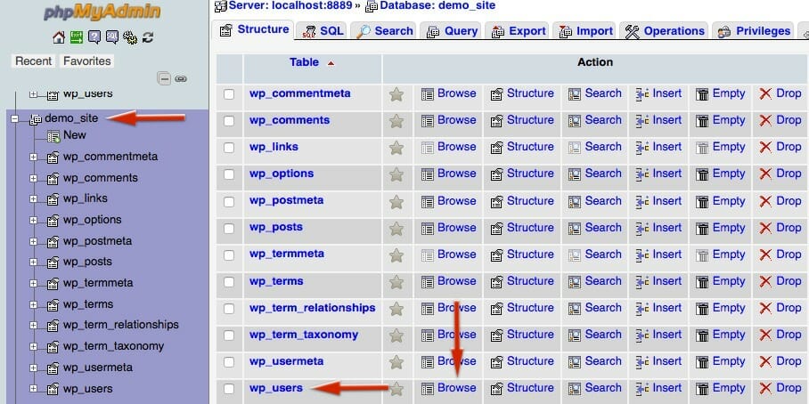Viewport: 809px width, 404px height.
Task: Click the New table icon in sidebar
Action: tap(53, 136)
